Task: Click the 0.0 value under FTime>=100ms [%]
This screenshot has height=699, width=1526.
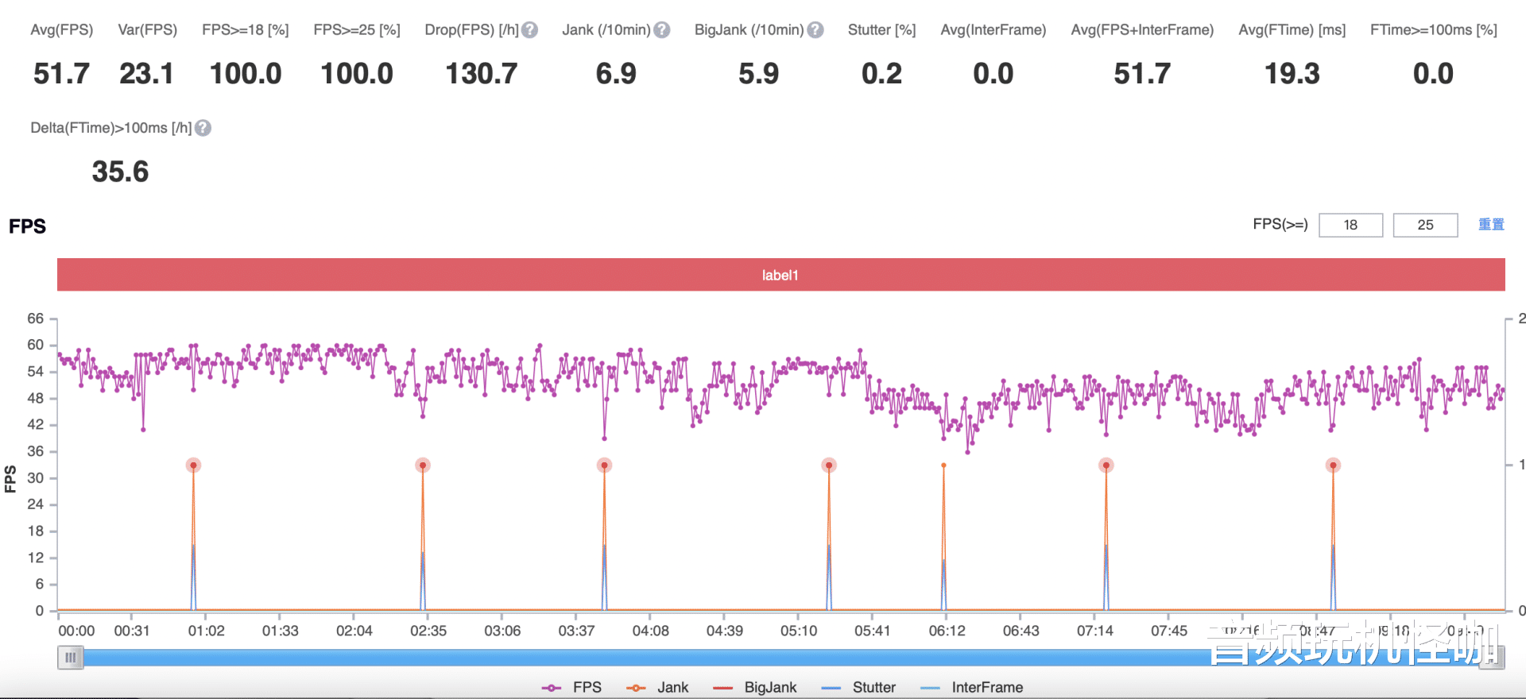Action: click(x=1434, y=74)
